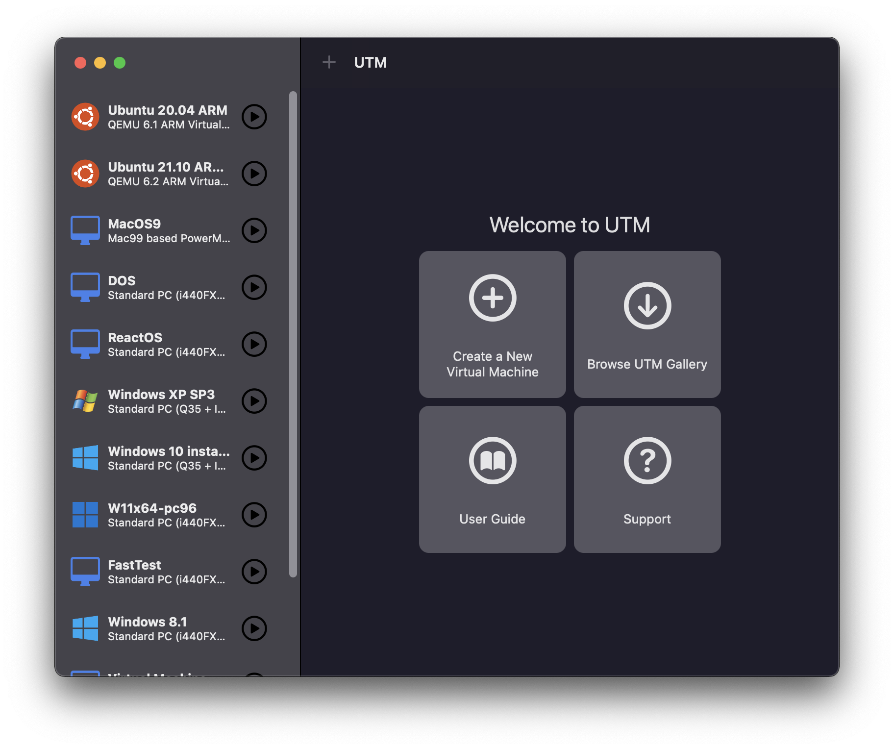Click the Ubuntu logo icon for Ubuntu 21.10

coord(85,174)
